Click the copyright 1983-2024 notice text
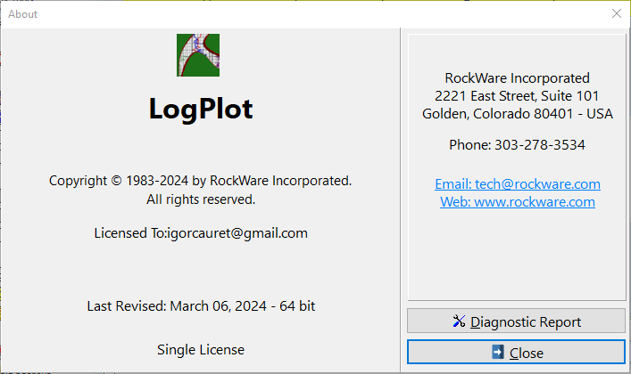Image resolution: width=631 pixels, height=374 pixels. click(201, 181)
